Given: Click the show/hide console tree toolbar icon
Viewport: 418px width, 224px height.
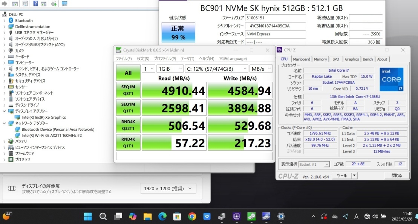Looking at the screenshot, I should 15,4.
